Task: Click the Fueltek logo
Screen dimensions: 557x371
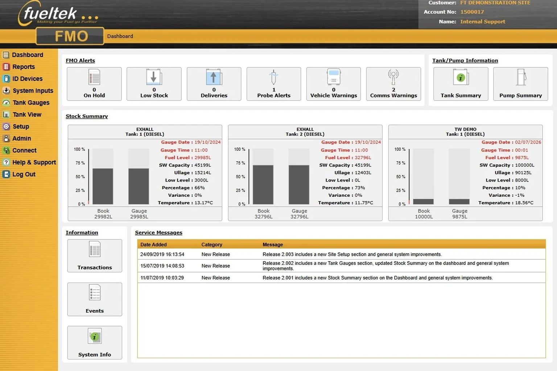Action: [x=58, y=14]
